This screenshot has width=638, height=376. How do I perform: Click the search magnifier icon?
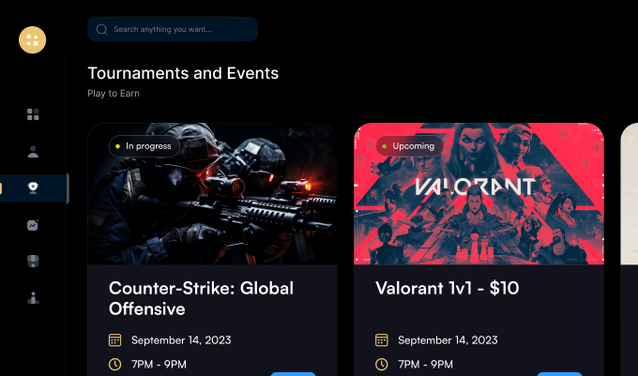[101, 29]
